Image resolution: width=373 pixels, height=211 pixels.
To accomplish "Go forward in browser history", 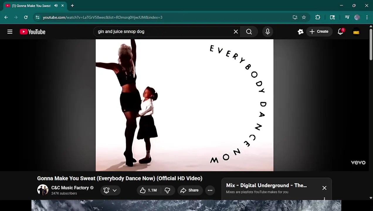I will 16,17.
